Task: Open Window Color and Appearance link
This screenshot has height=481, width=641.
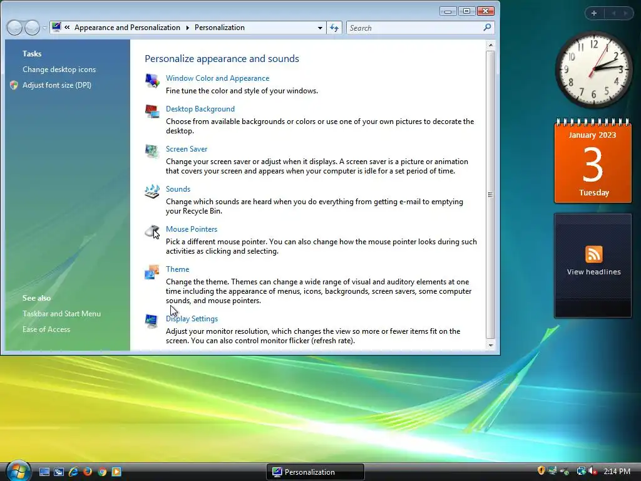Action: tap(217, 78)
